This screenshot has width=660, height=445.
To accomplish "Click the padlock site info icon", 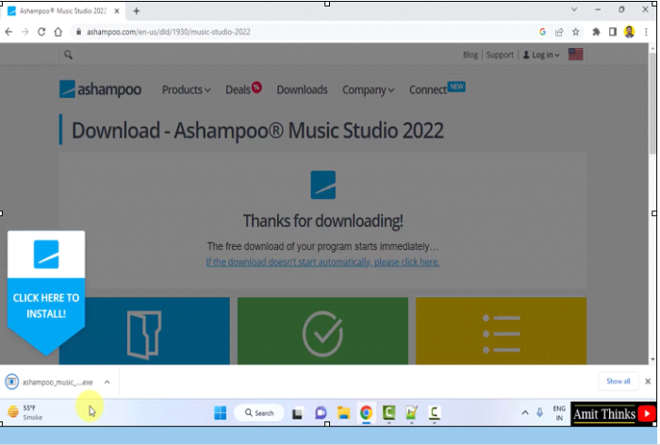I will [78, 32].
